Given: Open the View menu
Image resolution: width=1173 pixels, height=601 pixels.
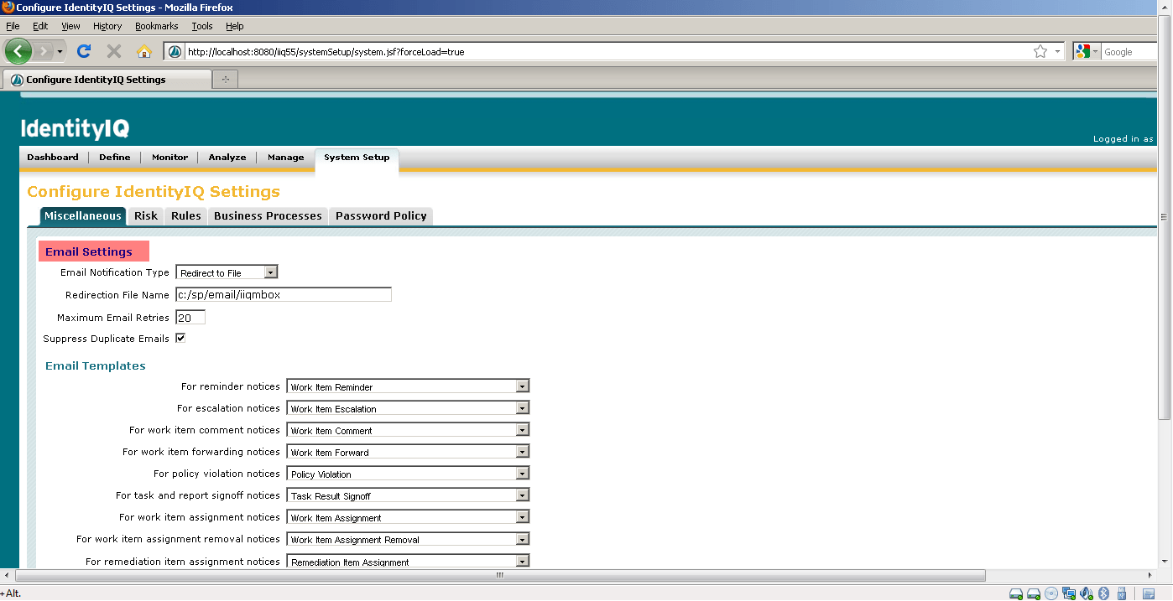Looking at the screenshot, I should pos(71,26).
